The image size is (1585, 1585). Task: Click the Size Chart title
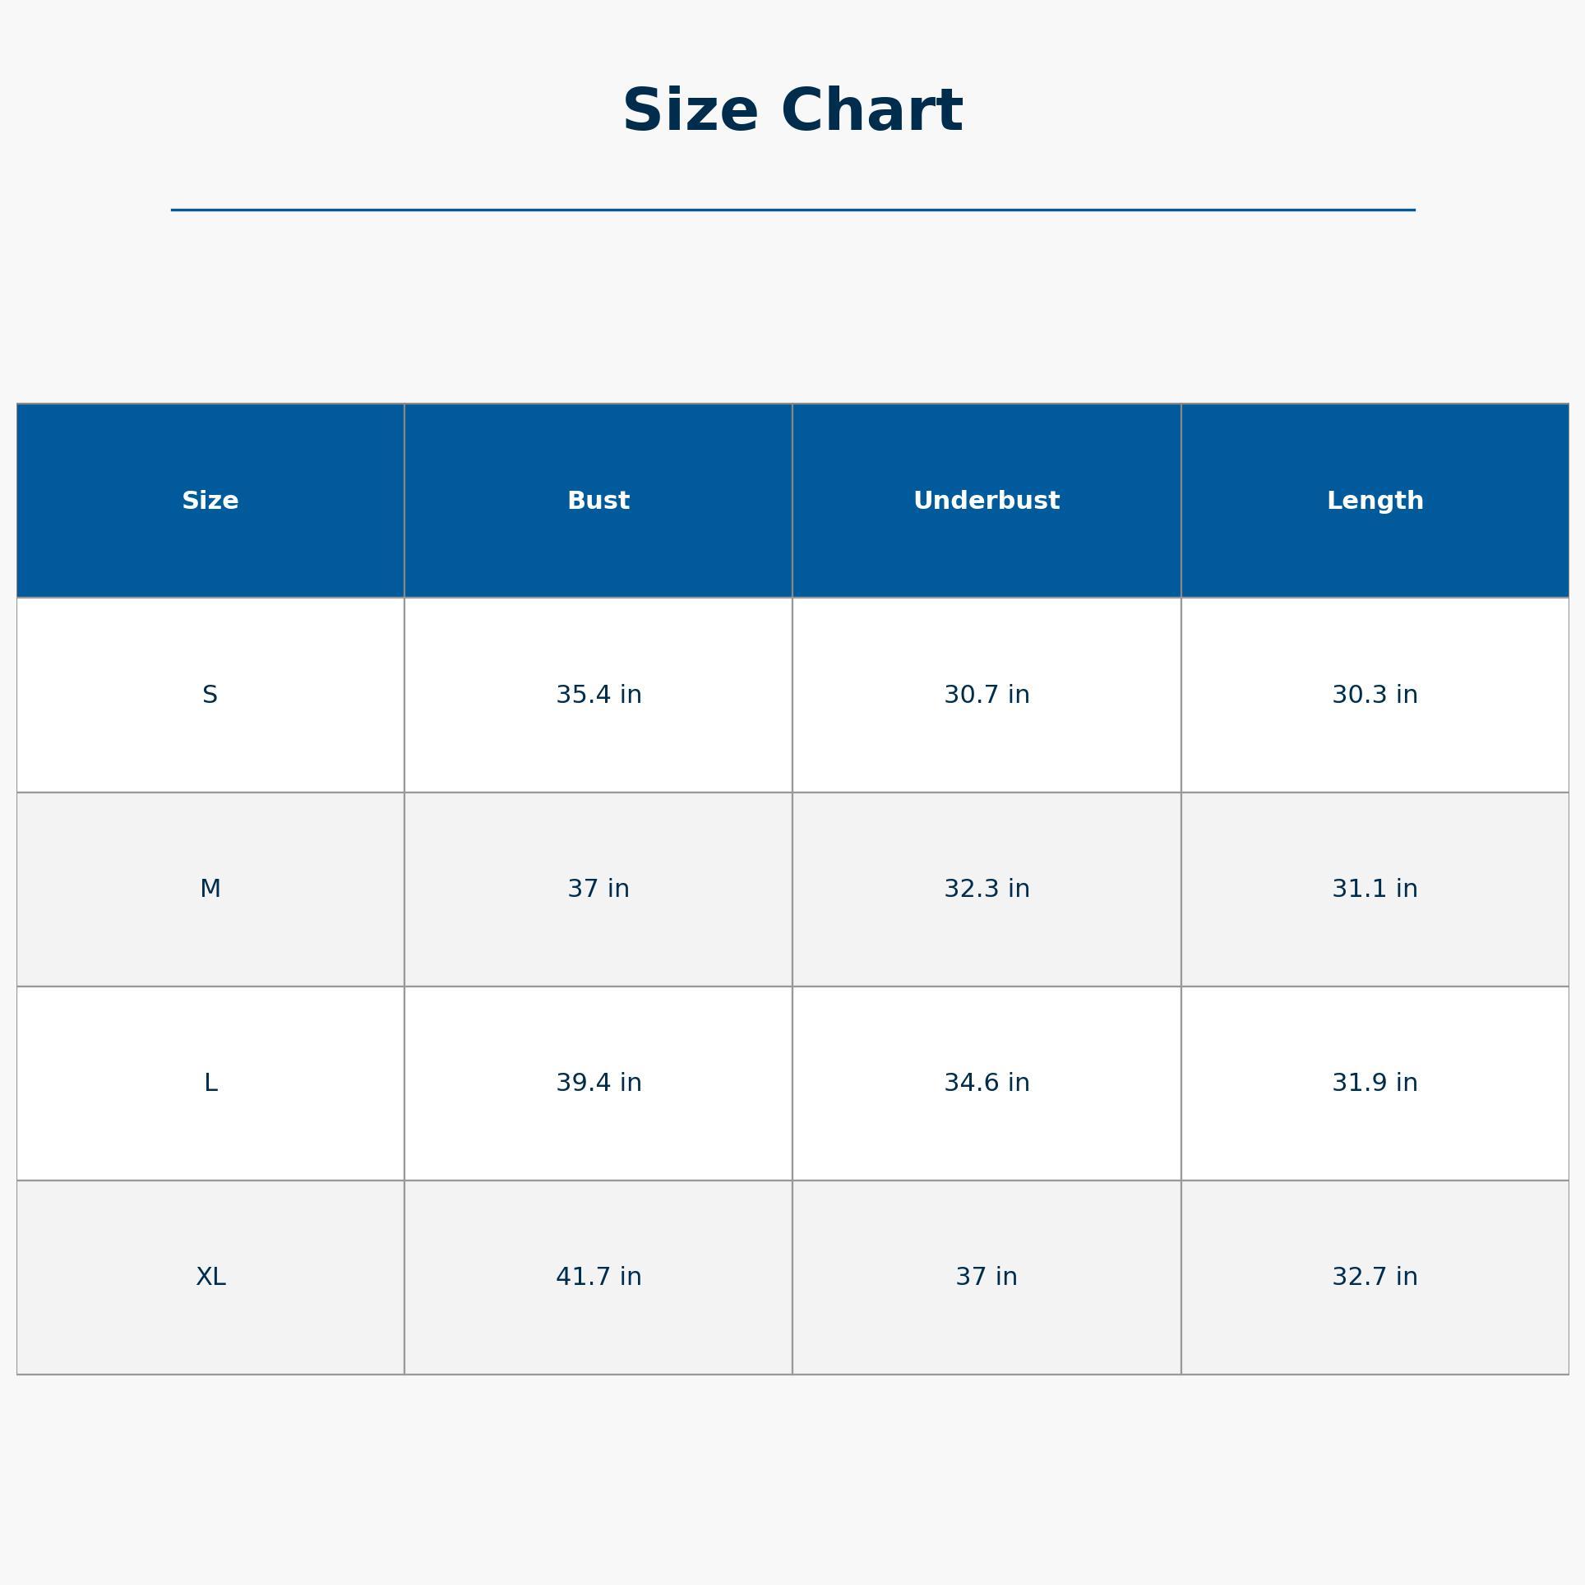tap(792, 111)
